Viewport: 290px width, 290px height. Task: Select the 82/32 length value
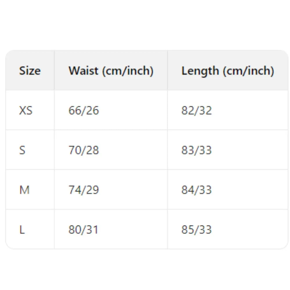[x=197, y=110]
